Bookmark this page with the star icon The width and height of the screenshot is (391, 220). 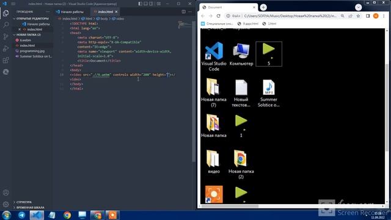(x=359, y=16)
